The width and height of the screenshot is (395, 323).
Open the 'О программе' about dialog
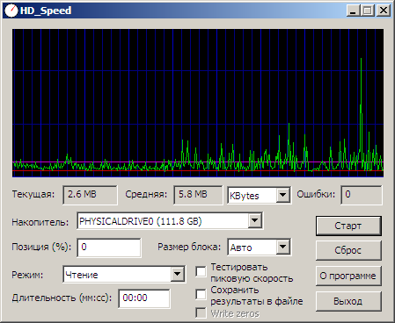pos(348,276)
